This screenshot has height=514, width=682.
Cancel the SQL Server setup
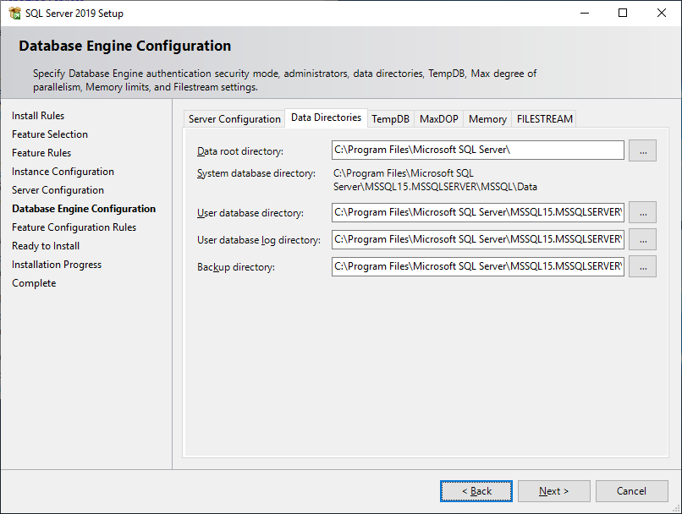pyautogui.click(x=631, y=491)
